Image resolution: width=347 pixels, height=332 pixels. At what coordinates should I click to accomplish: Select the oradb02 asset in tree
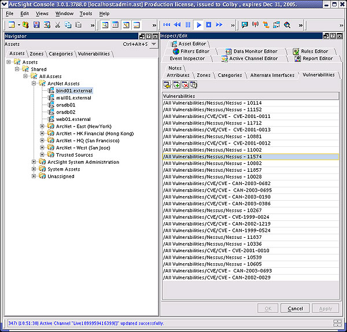click(x=65, y=112)
